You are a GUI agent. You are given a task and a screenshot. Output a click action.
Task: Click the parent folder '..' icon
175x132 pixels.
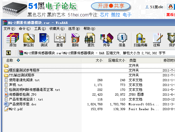click(6, 66)
